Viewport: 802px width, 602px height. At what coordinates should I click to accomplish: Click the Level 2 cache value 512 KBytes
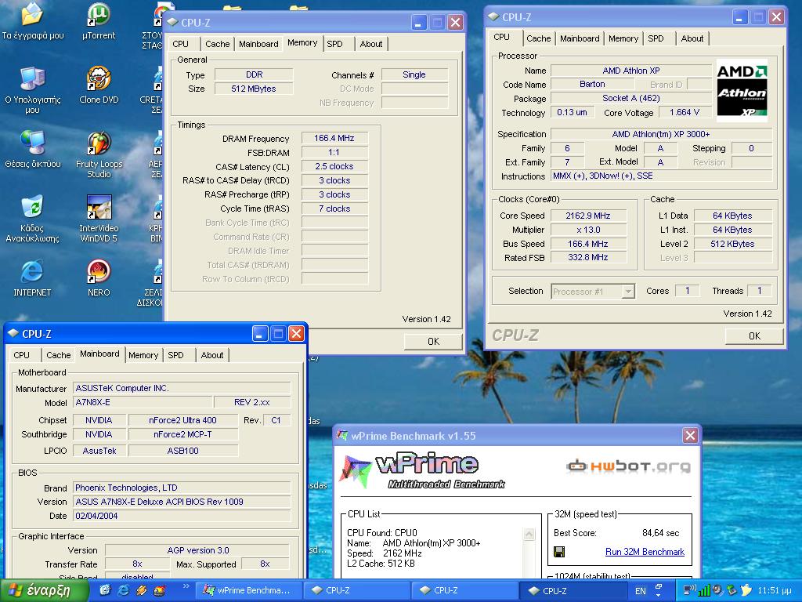[732, 245]
